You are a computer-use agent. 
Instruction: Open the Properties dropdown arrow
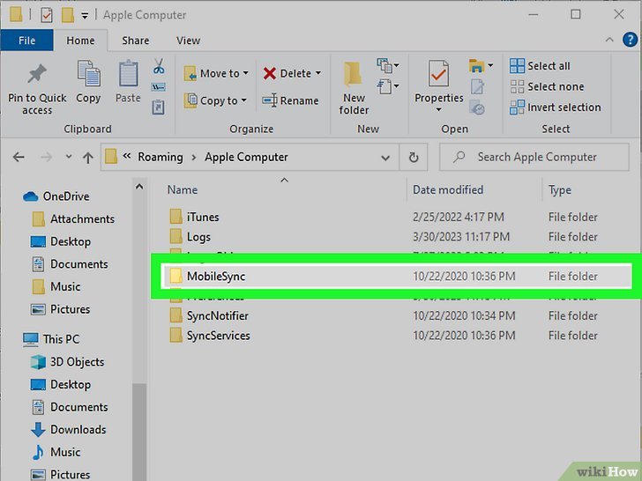click(x=438, y=109)
